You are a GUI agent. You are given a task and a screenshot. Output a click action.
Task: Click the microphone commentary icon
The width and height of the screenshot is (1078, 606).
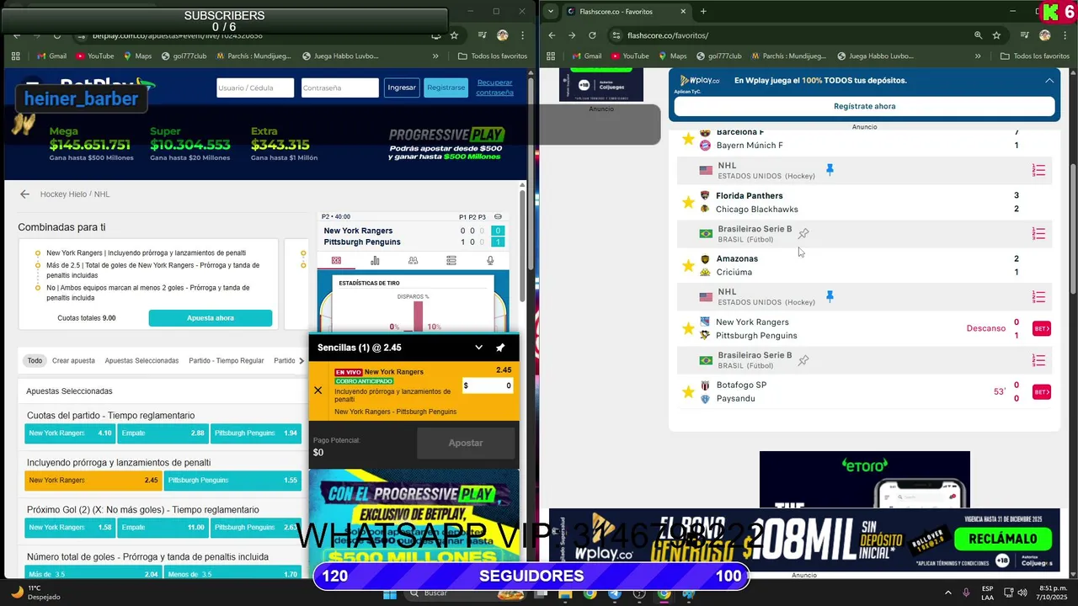point(490,261)
